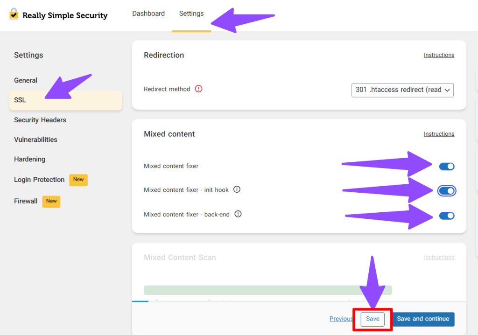Click the Mixed content panel heading
478x335 pixels.
tap(169, 134)
